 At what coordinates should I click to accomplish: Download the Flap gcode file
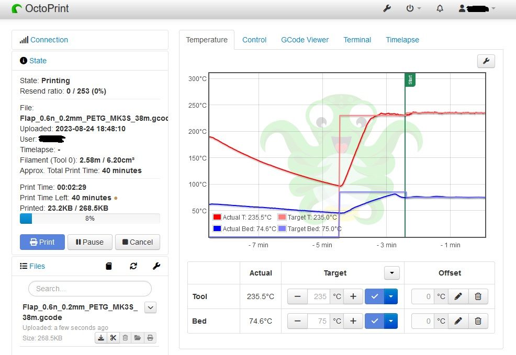100,338
